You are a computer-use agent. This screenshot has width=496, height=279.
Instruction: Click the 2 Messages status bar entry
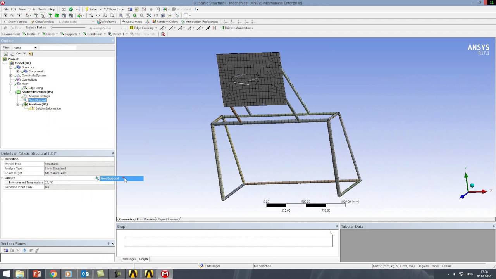point(210,266)
